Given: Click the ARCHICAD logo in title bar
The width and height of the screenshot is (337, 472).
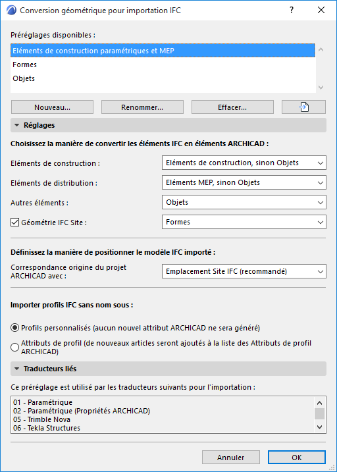Looking at the screenshot, I should pyautogui.click(x=11, y=11).
